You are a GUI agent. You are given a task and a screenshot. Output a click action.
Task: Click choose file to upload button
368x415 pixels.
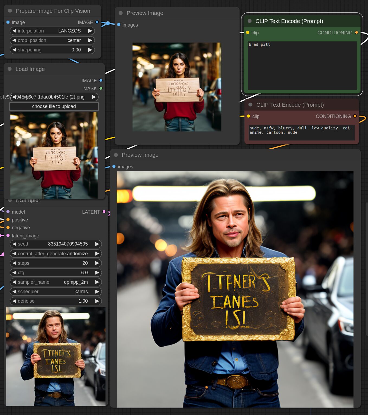pyautogui.click(x=54, y=106)
